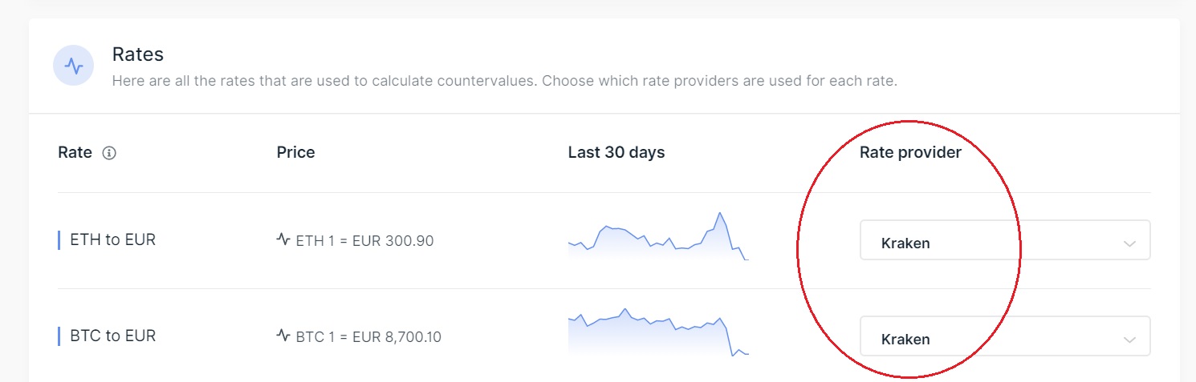Click the pulse icon before BTC 1 price
Image resolution: width=1196 pixels, height=382 pixels.
tap(283, 335)
